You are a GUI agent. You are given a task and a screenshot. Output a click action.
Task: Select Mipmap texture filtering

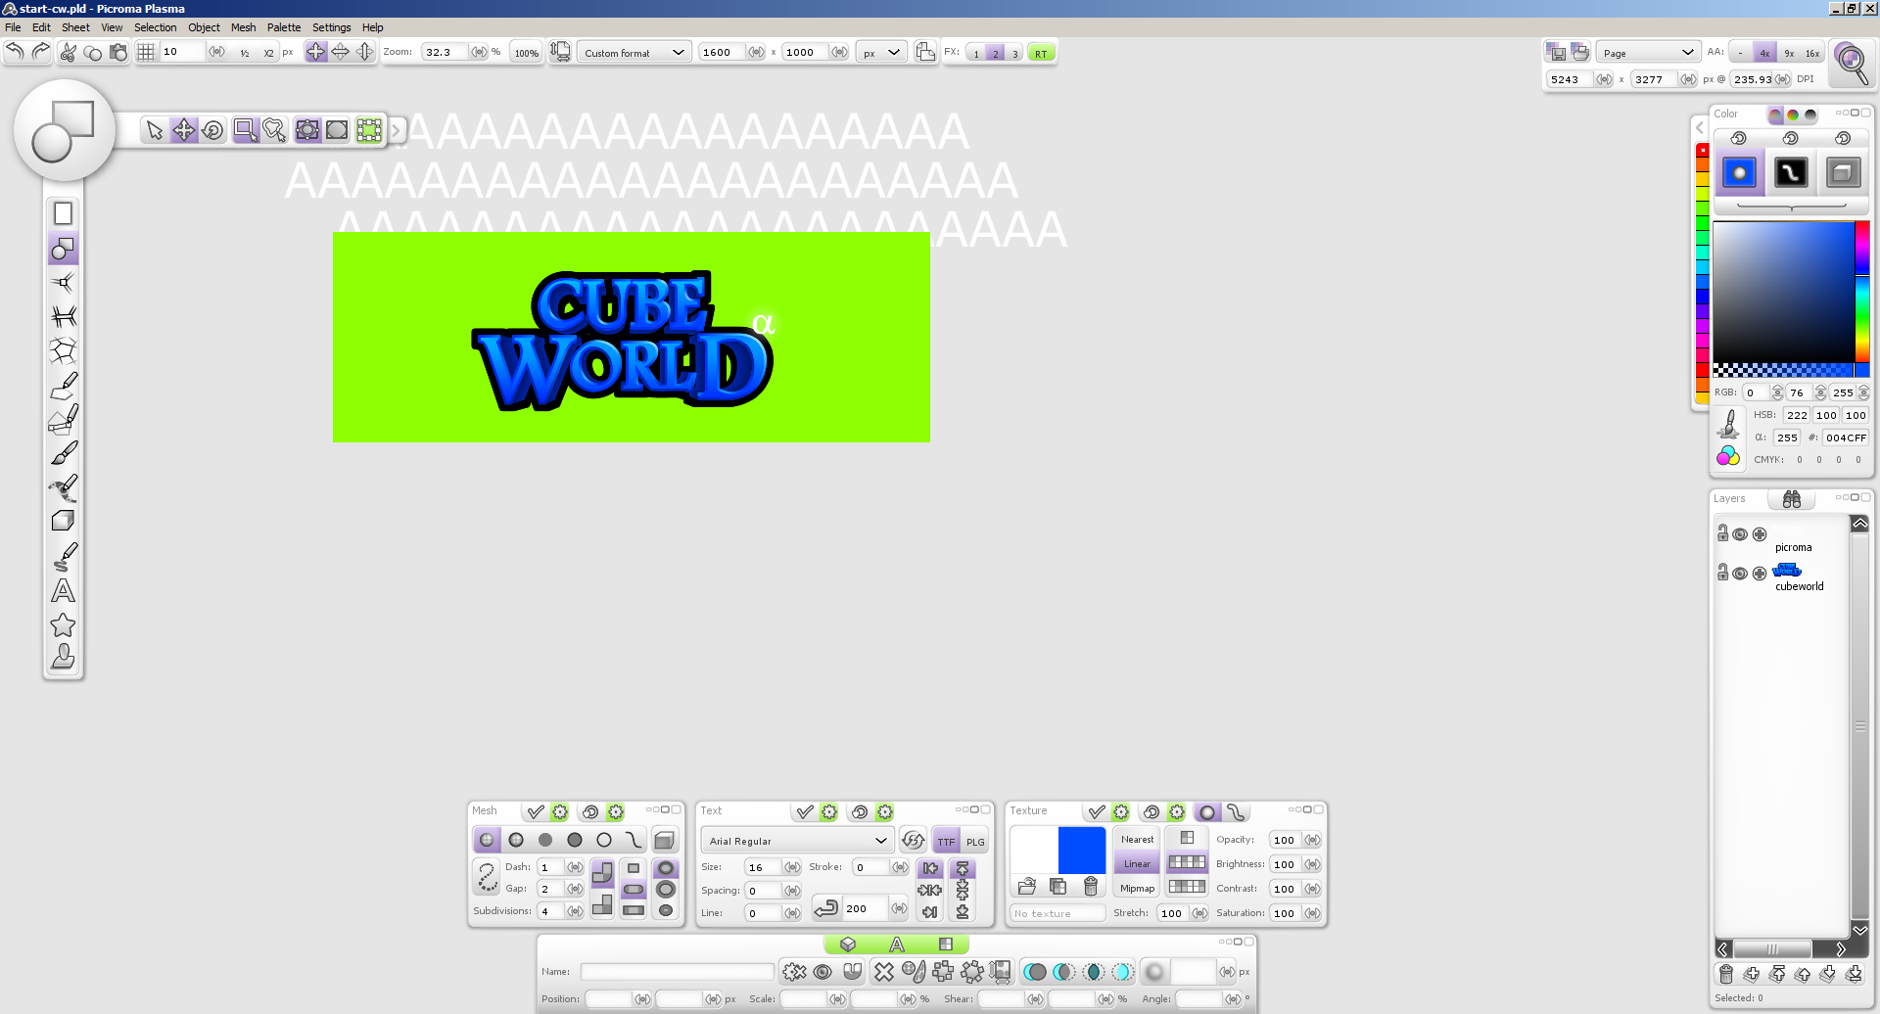(1137, 888)
